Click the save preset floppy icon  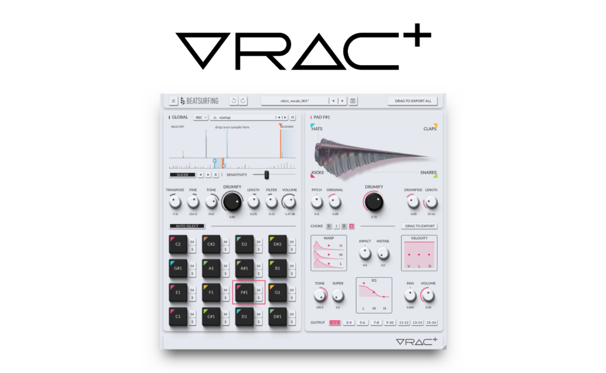(x=353, y=101)
